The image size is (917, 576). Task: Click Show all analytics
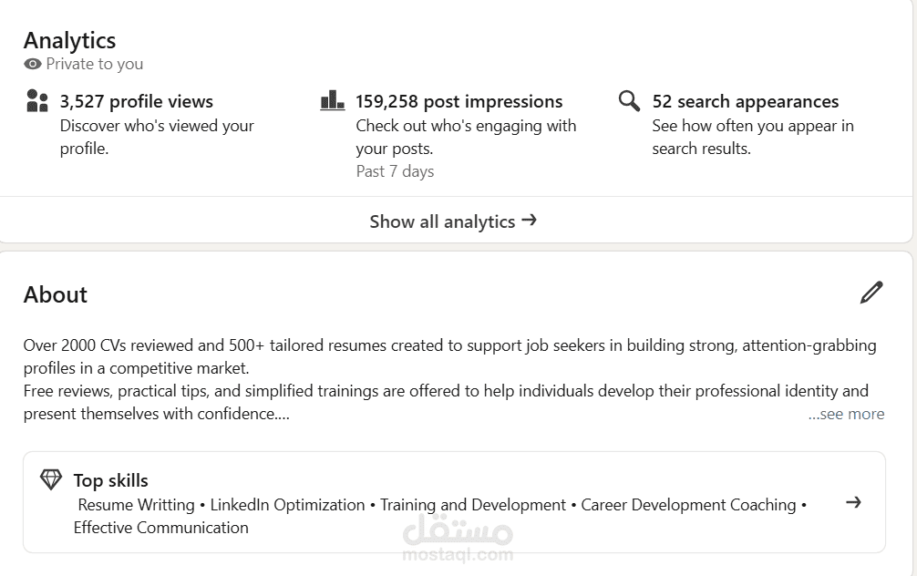click(x=442, y=221)
